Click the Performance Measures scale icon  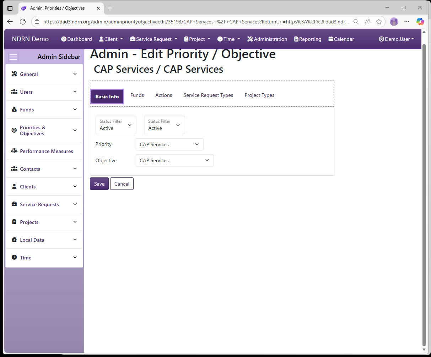(14, 151)
